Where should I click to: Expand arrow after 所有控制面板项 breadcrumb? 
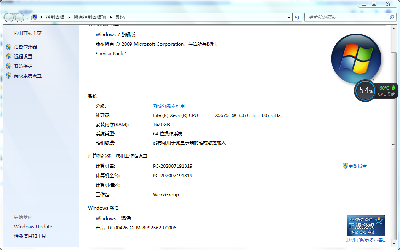tap(111, 17)
